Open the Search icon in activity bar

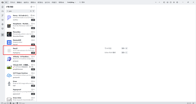coord(3,11)
